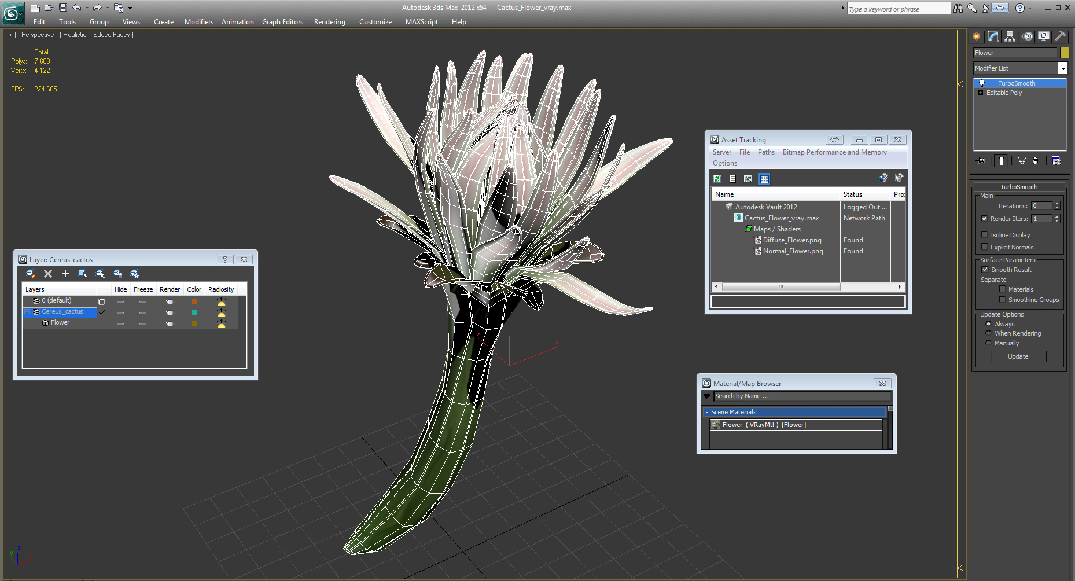Open the Rendering menu
1075x581 pixels.
[329, 22]
